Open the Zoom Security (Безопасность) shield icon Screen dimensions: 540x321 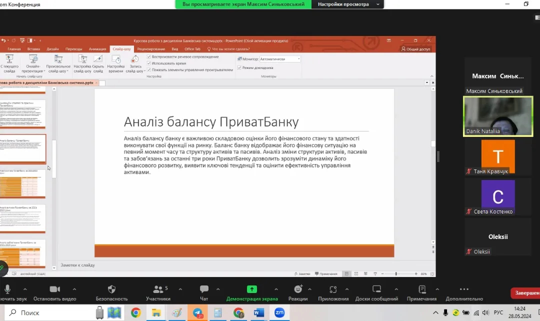pyautogui.click(x=112, y=289)
